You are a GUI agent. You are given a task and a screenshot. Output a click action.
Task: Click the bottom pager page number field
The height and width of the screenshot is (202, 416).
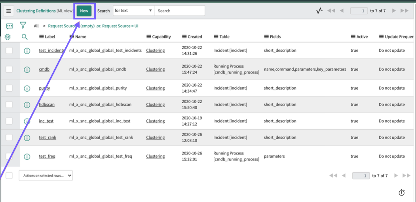(361, 176)
